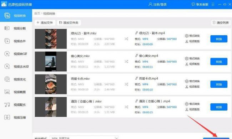Click 转换 button for 遇到（恋爱心情）.mkv
Viewport: 232px width, 139px height.
pyautogui.click(x=219, y=107)
